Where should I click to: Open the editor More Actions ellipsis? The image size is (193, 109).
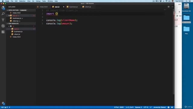coord(172,7)
